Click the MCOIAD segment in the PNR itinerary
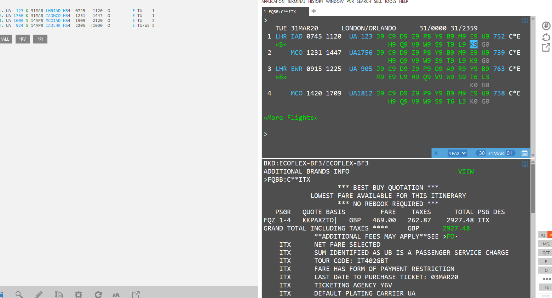This screenshot has width=552, height=298. click(x=53, y=21)
